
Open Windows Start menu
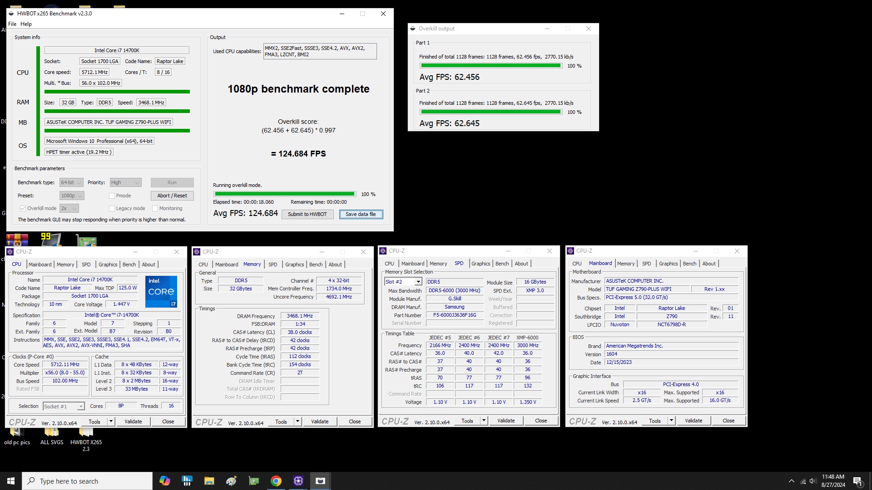click(x=11, y=481)
